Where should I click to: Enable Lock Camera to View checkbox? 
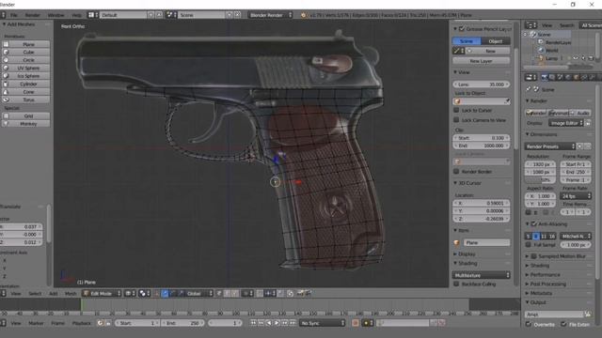pos(456,120)
